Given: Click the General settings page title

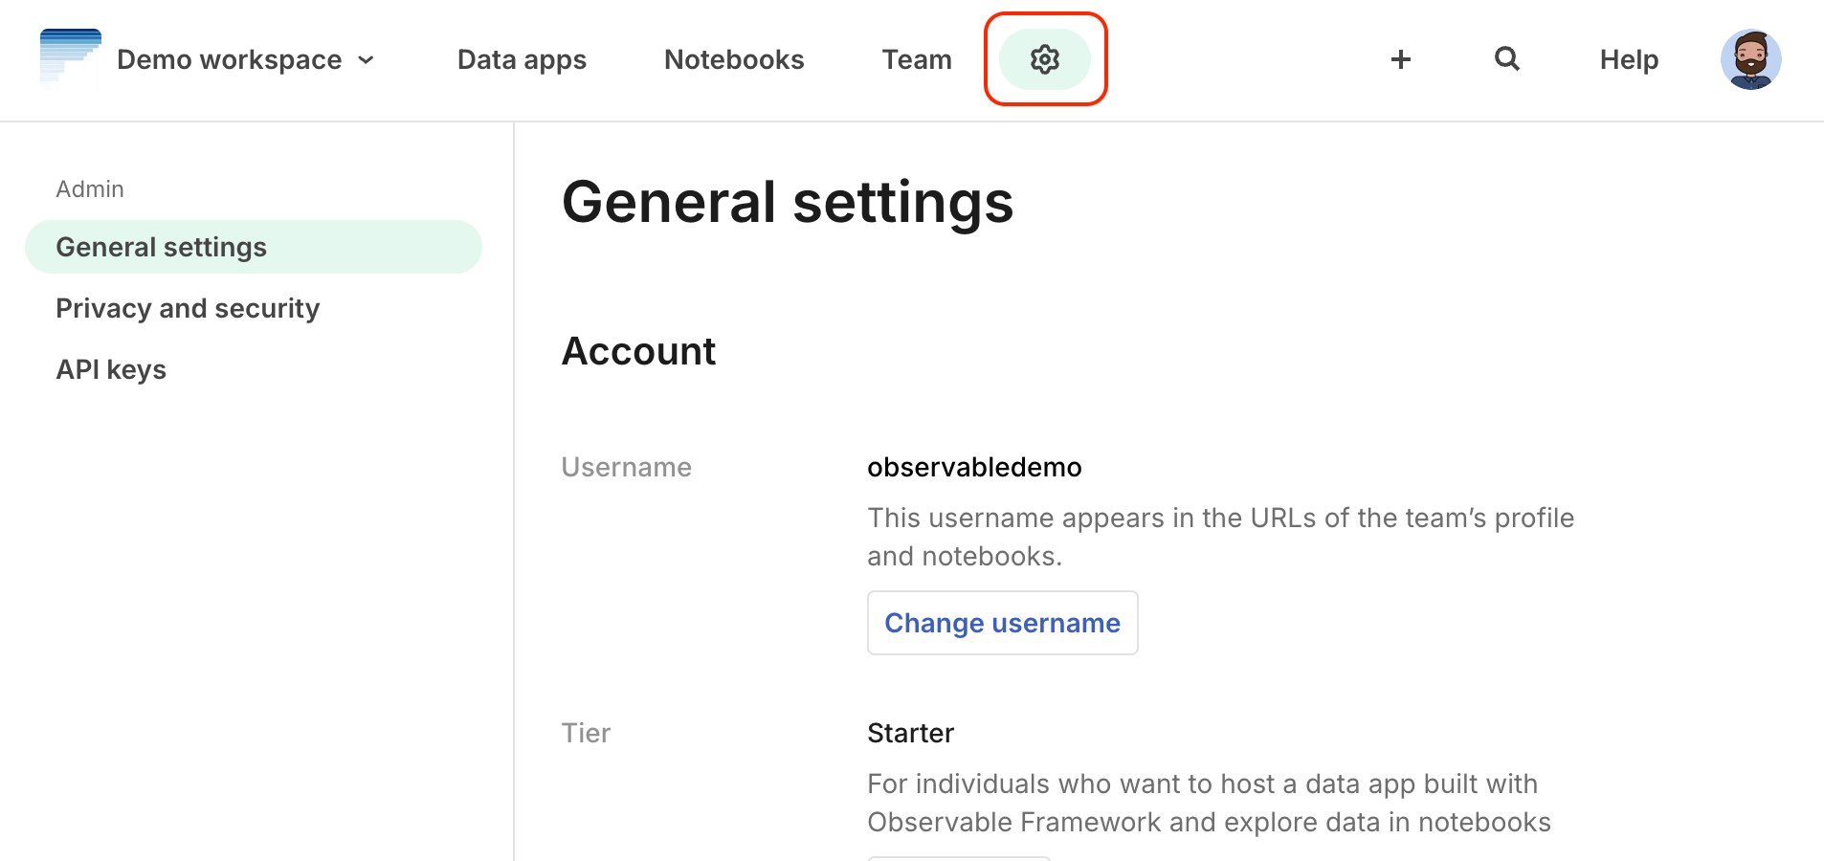Looking at the screenshot, I should (789, 202).
